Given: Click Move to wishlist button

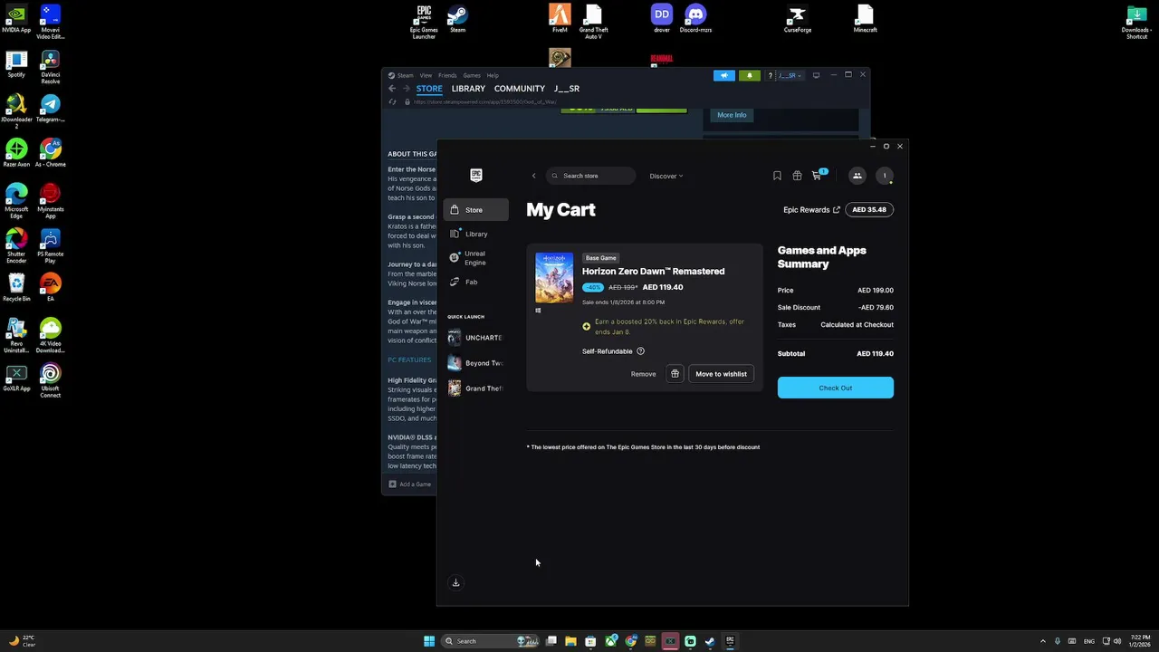Looking at the screenshot, I should pyautogui.click(x=722, y=374).
